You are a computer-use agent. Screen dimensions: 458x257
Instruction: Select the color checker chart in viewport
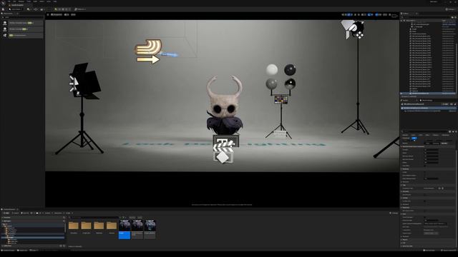281,100
